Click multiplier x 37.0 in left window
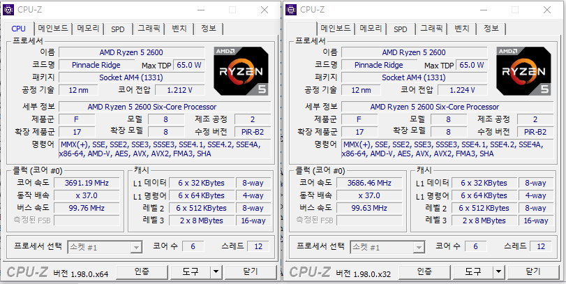This screenshot has height=284, width=566. 87,195
